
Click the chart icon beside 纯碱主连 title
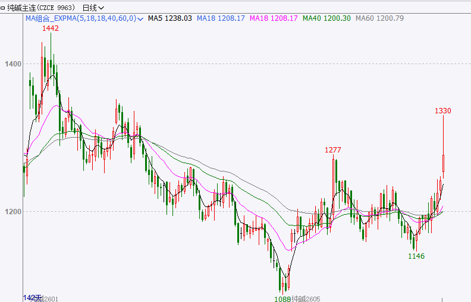point(4,8)
